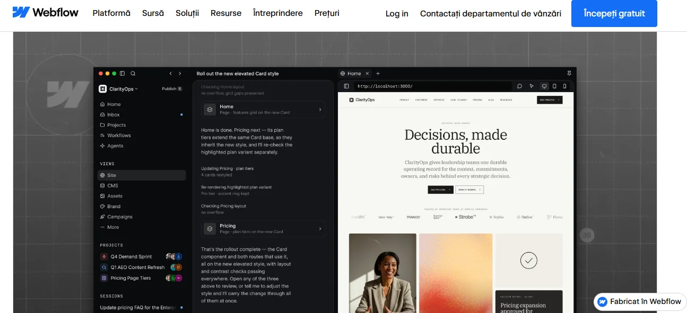This screenshot has height=313, width=687.
Task: Open the Întreprindere menu item
Action: click(278, 13)
